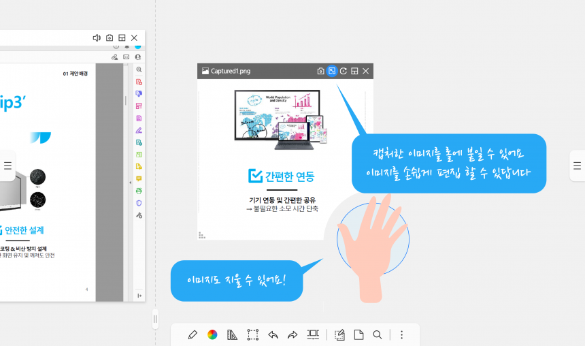Undo the last action
Screen dimensions: 585x346
tap(273, 335)
